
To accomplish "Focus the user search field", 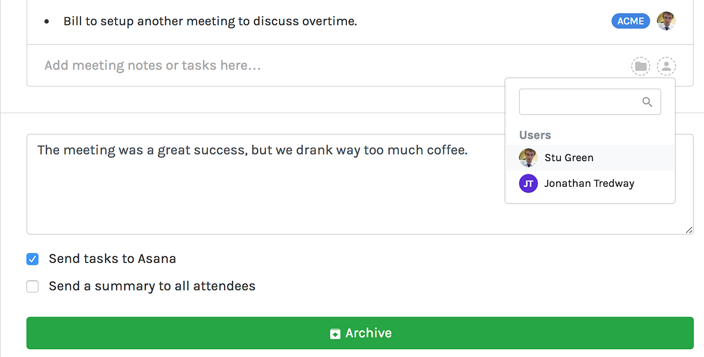I will [578, 102].
